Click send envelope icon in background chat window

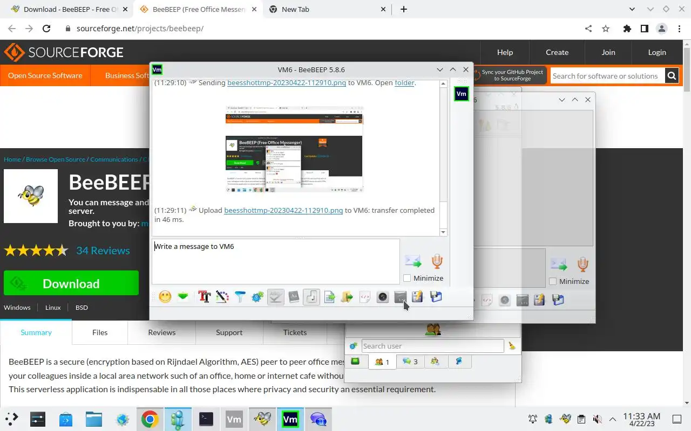[559, 265]
